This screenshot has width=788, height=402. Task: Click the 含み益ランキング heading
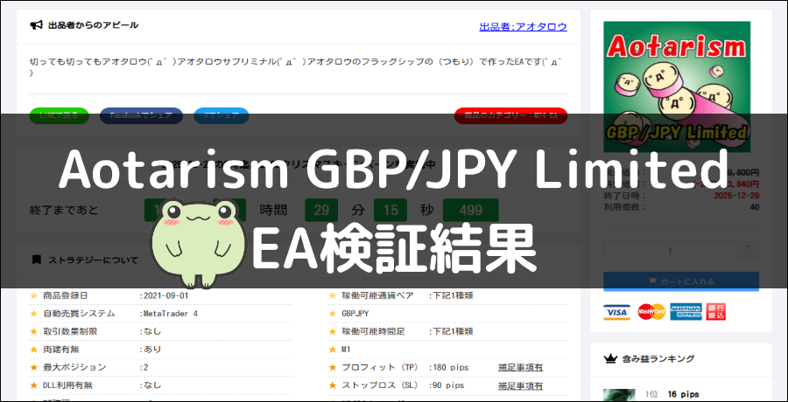tap(658, 358)
